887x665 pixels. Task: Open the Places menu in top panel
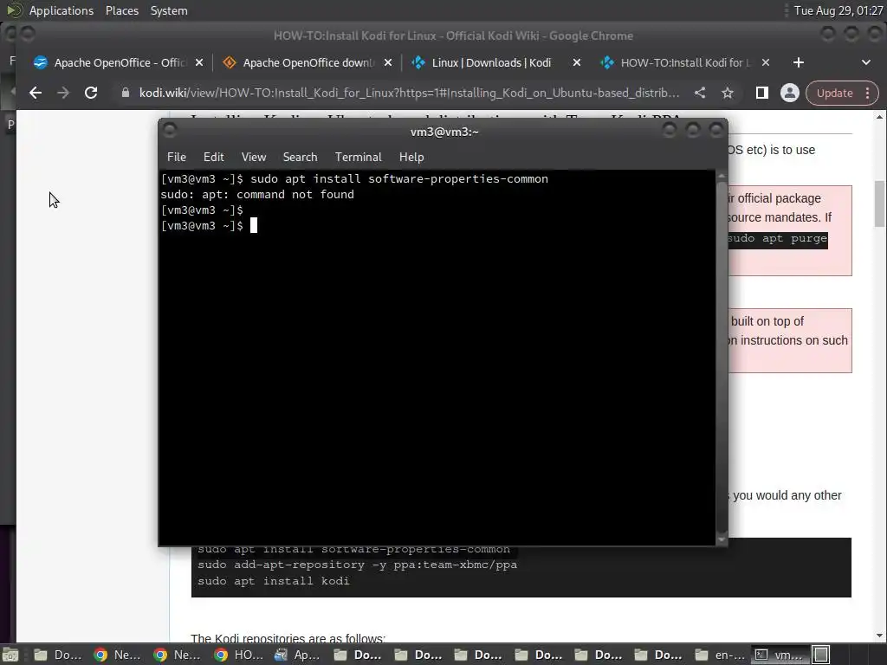(x=121, y=10)
